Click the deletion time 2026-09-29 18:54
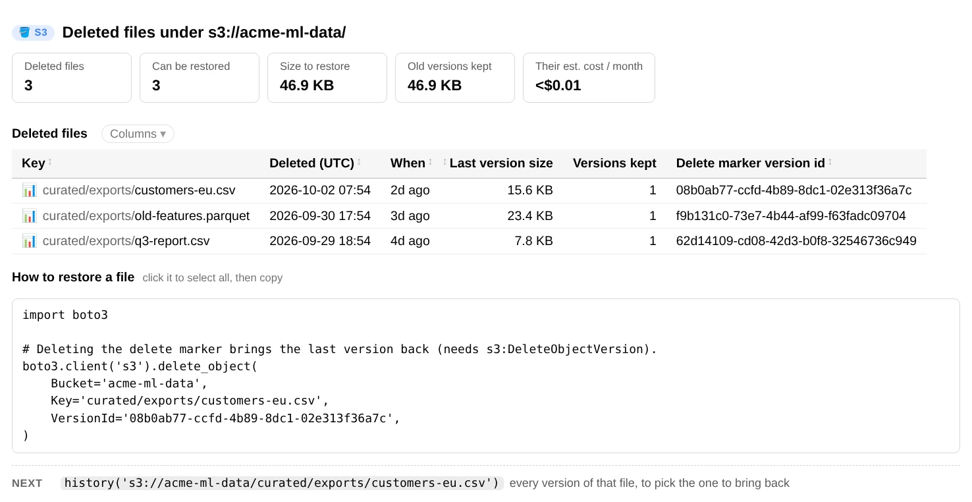972x502 pixels. tap(320, 241)
